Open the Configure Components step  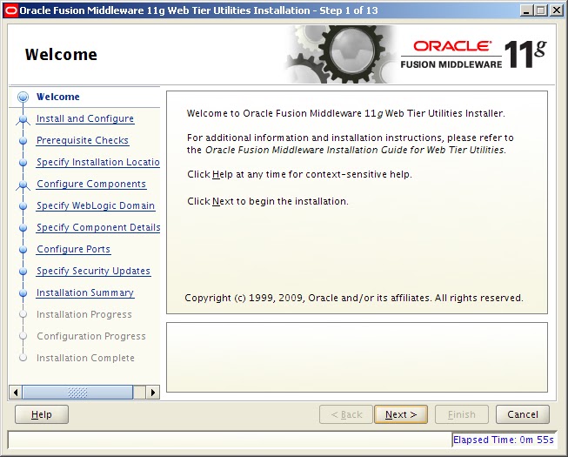(x=91, y=184)
